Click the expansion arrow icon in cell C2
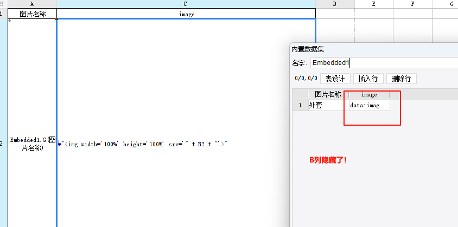Screen dimensions: 458x227 pos(60,144)
